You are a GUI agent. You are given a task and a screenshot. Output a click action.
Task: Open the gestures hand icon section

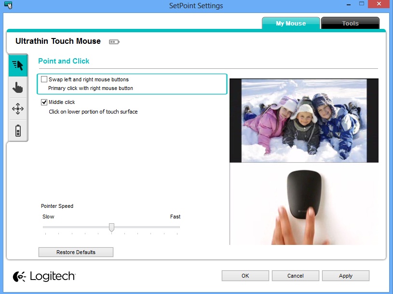click(x=18, y=87)
